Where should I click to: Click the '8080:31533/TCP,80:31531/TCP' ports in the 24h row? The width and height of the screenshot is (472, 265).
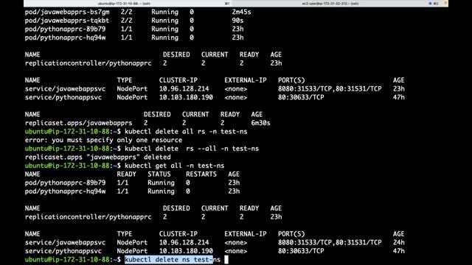(x=330, y=242)
